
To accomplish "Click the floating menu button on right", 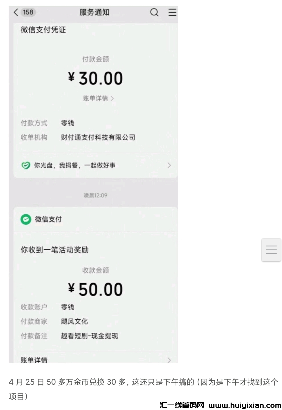I will 271,250.
